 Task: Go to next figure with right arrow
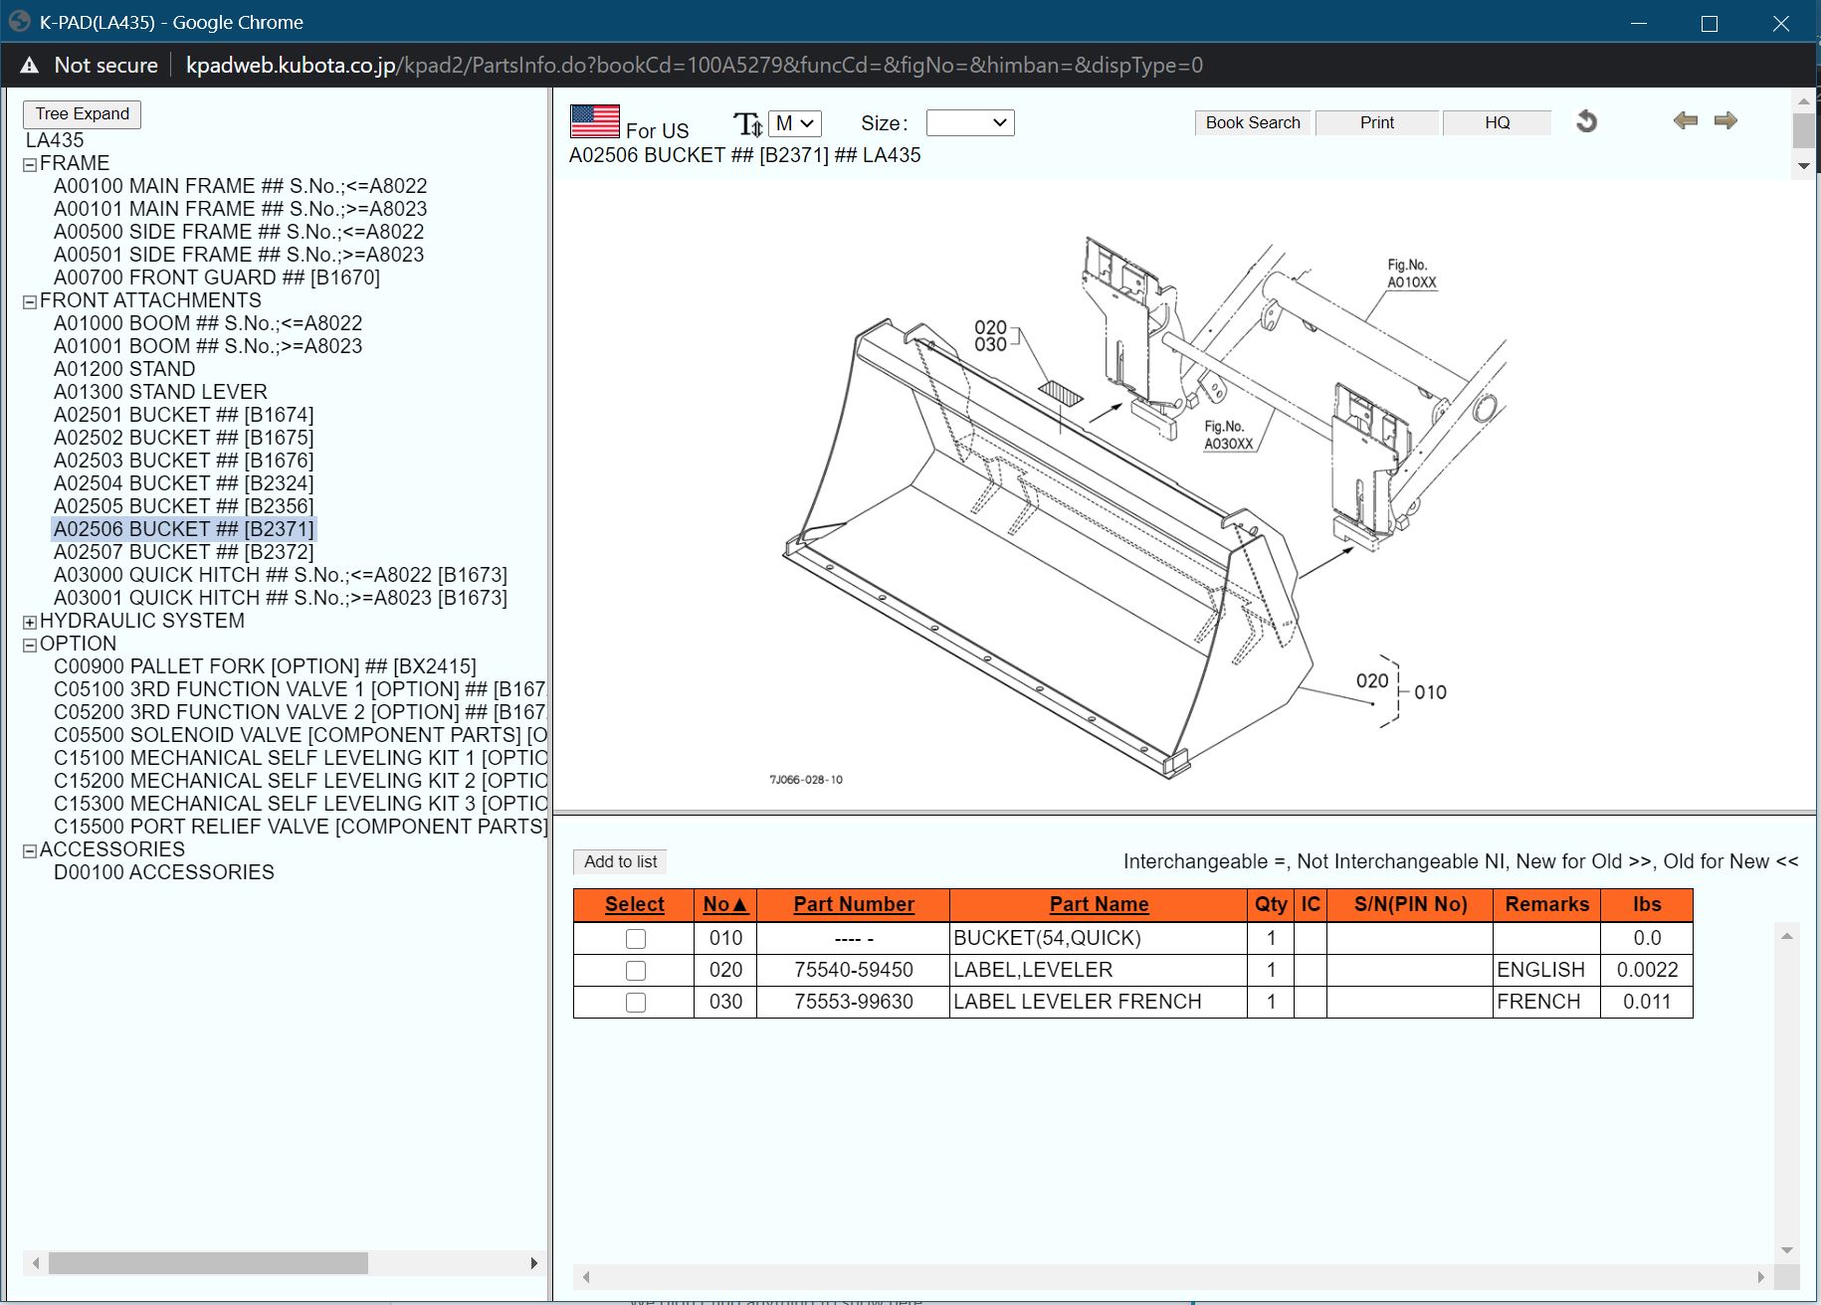point(1725,120)
